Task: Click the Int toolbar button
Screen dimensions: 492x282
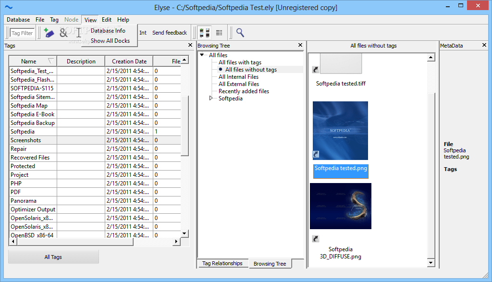Action: (143, 33)
